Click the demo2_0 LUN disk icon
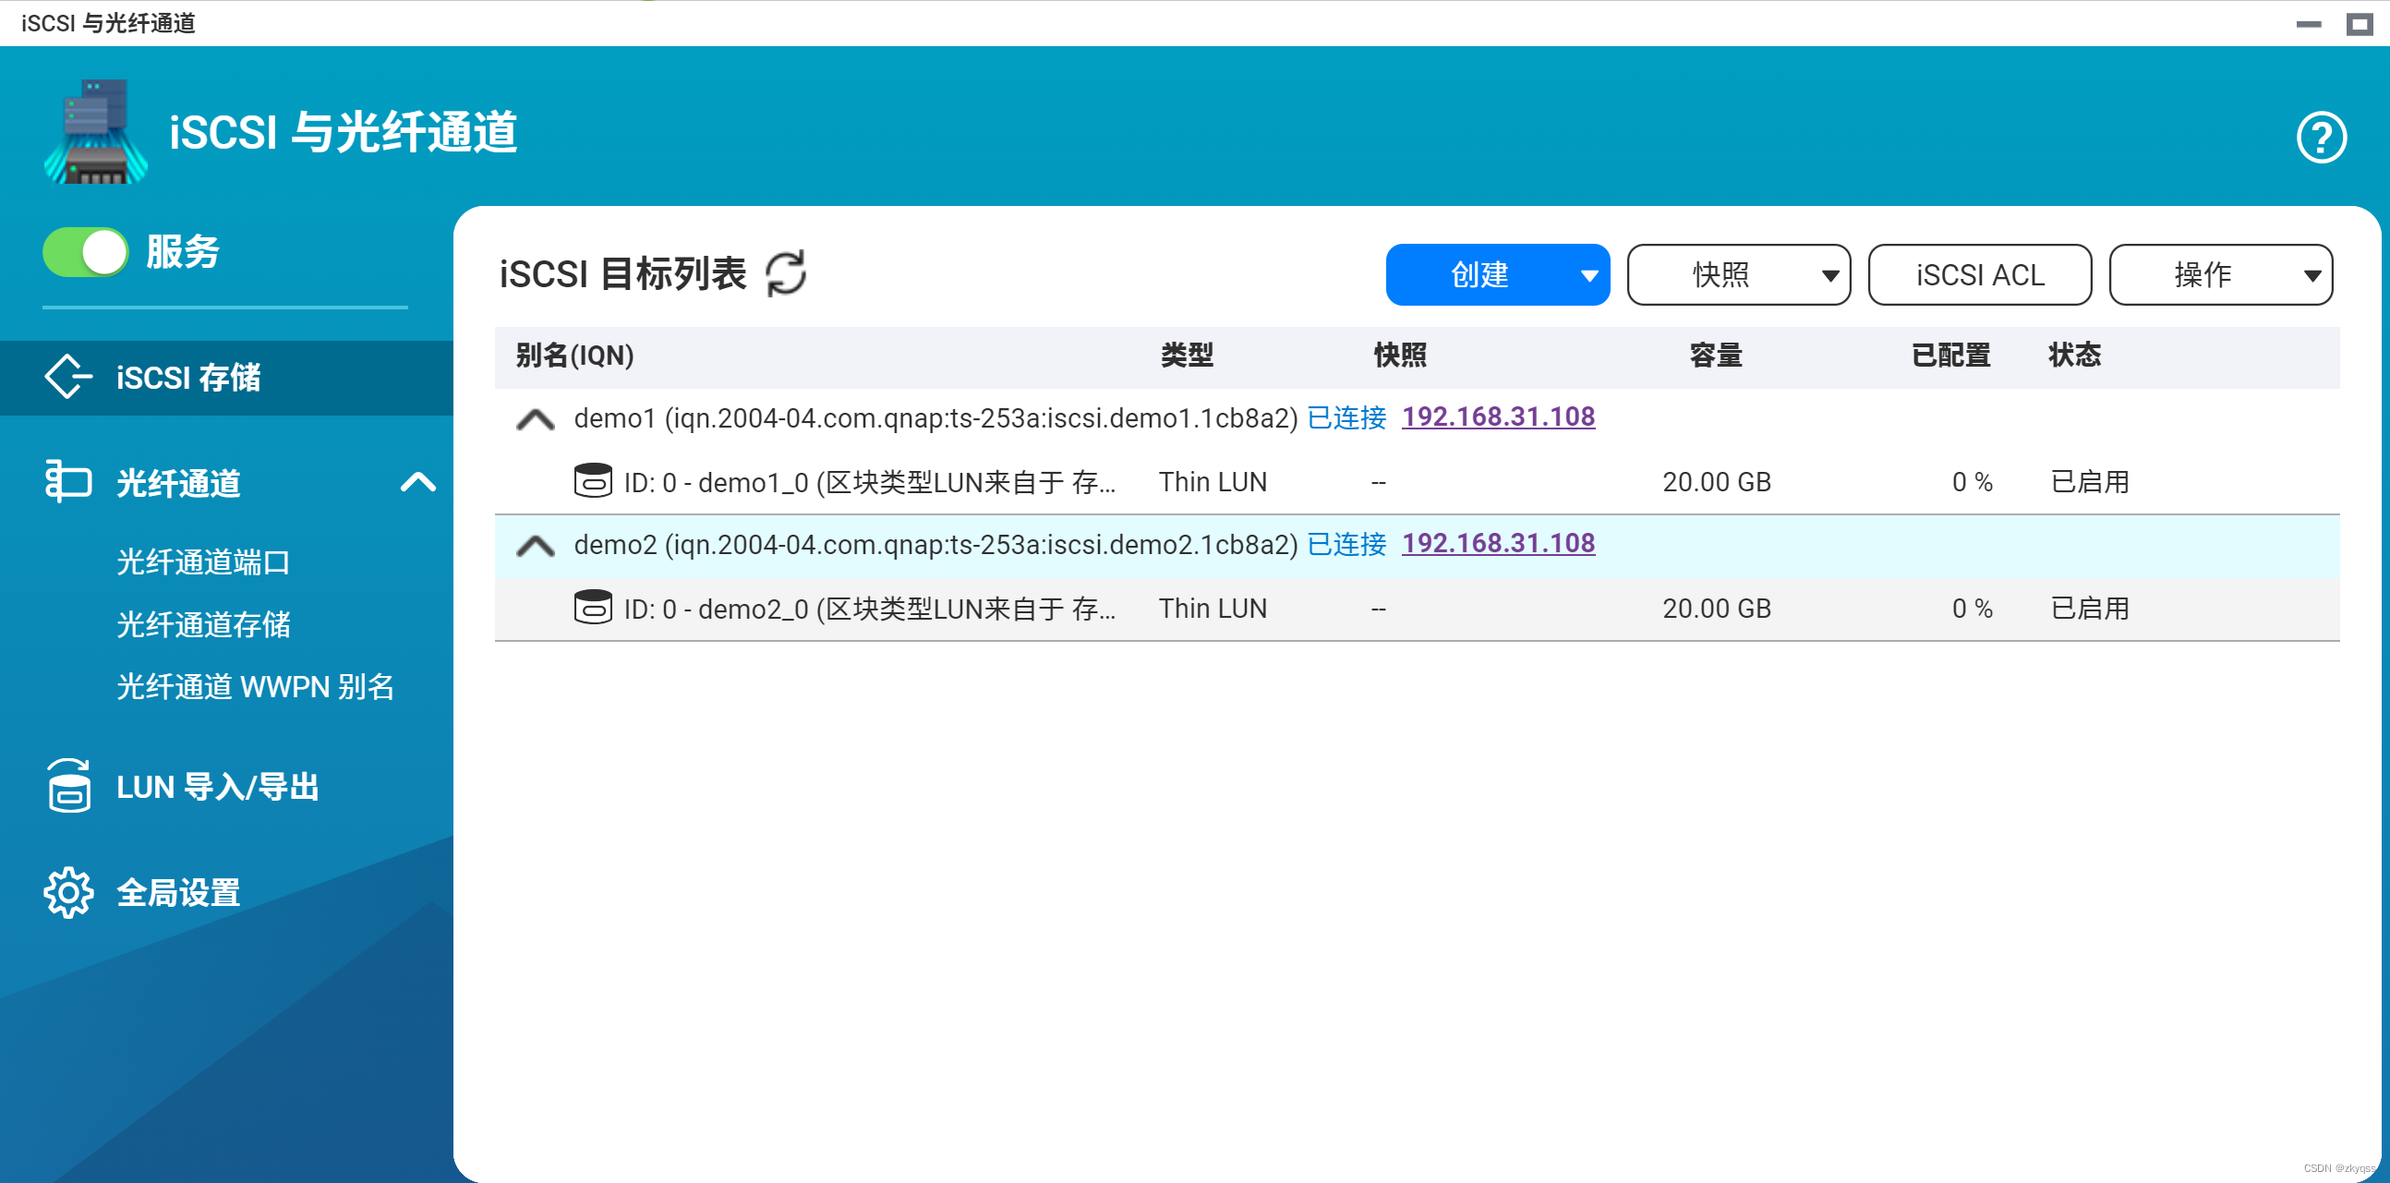This screenshot has width=2390, height=1183. click(593, 608)
